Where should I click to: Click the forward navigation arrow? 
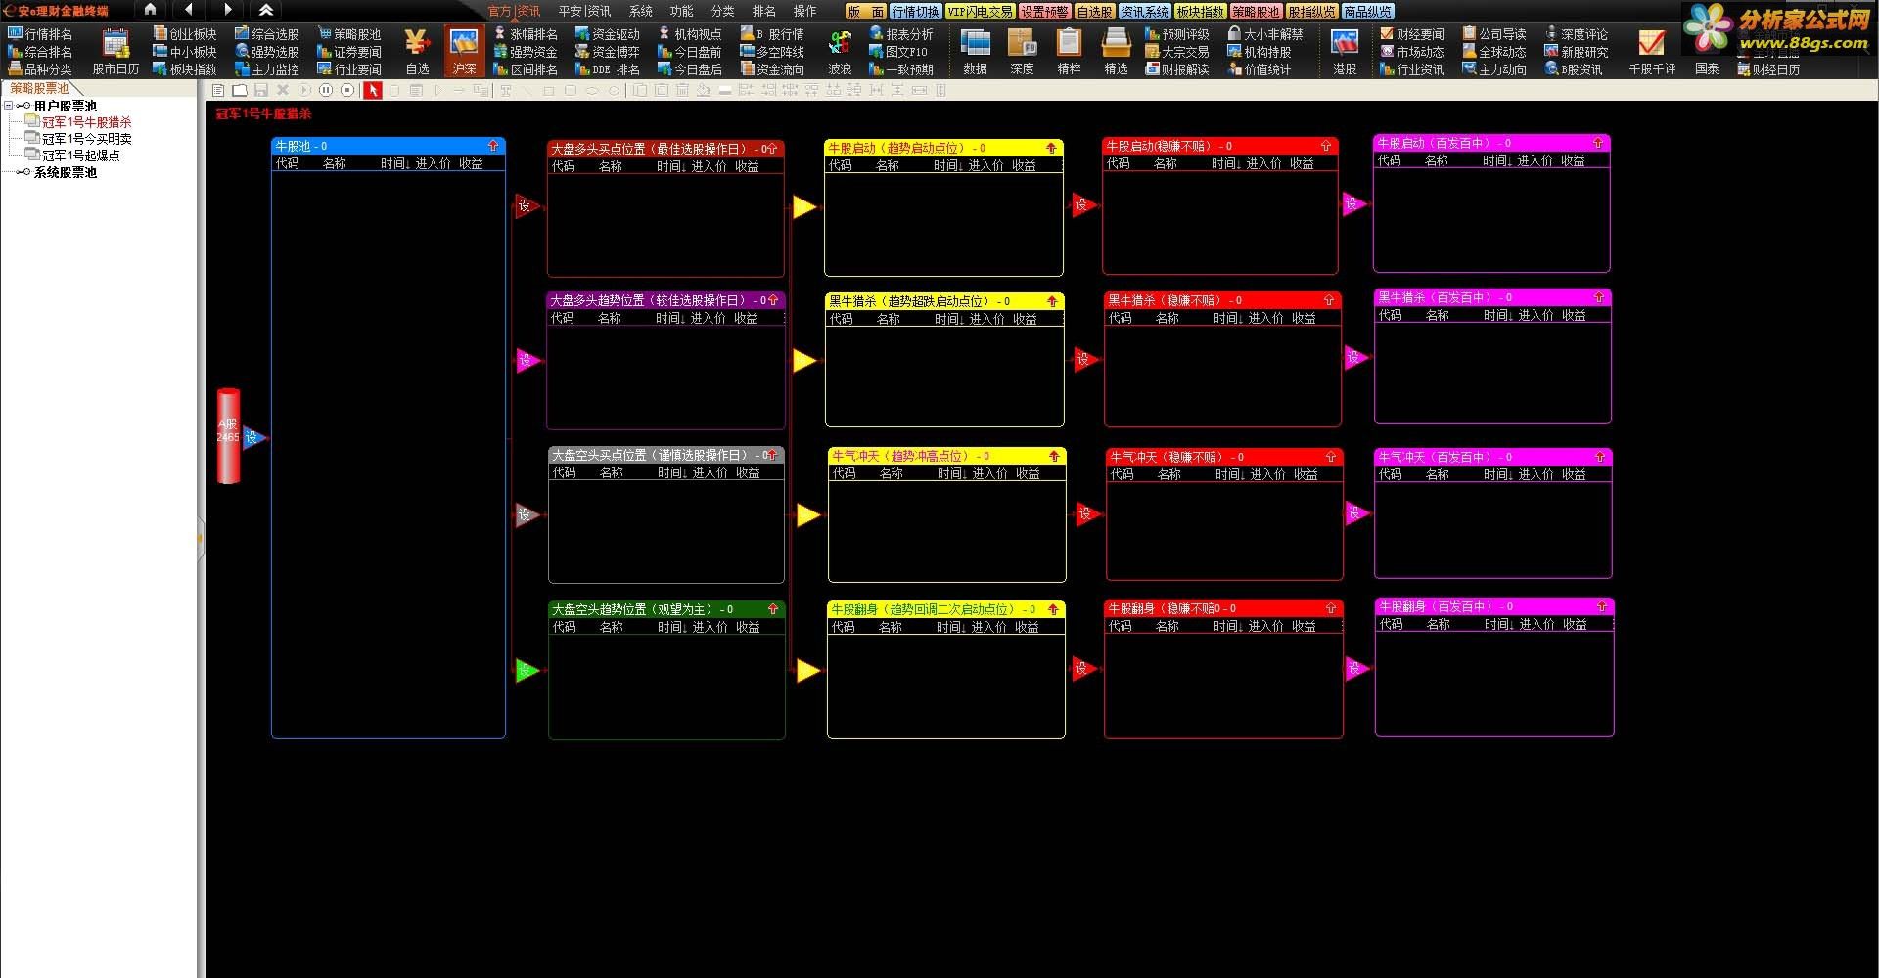pyautogui.click(x=227, y=10)
